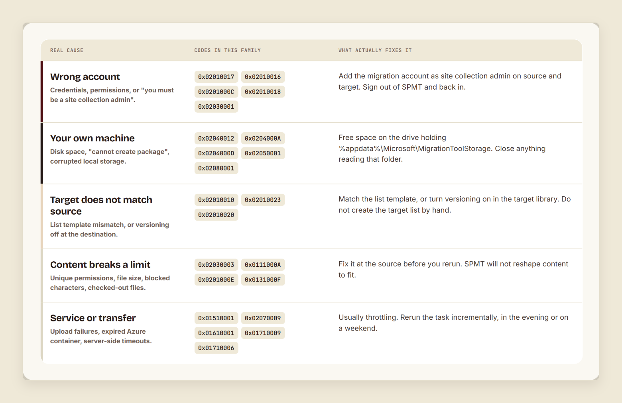Click error code 0x0204000A
Image resolution: width=622 pixels, height=403 pixels.
point(263,138)
